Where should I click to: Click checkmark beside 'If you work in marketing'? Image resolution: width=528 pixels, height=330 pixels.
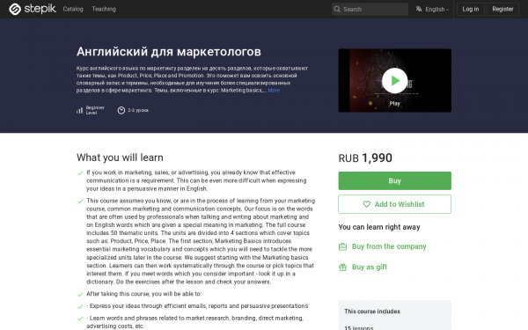click(80, 173)
